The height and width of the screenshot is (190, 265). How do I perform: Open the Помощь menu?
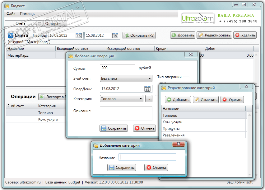27,14
